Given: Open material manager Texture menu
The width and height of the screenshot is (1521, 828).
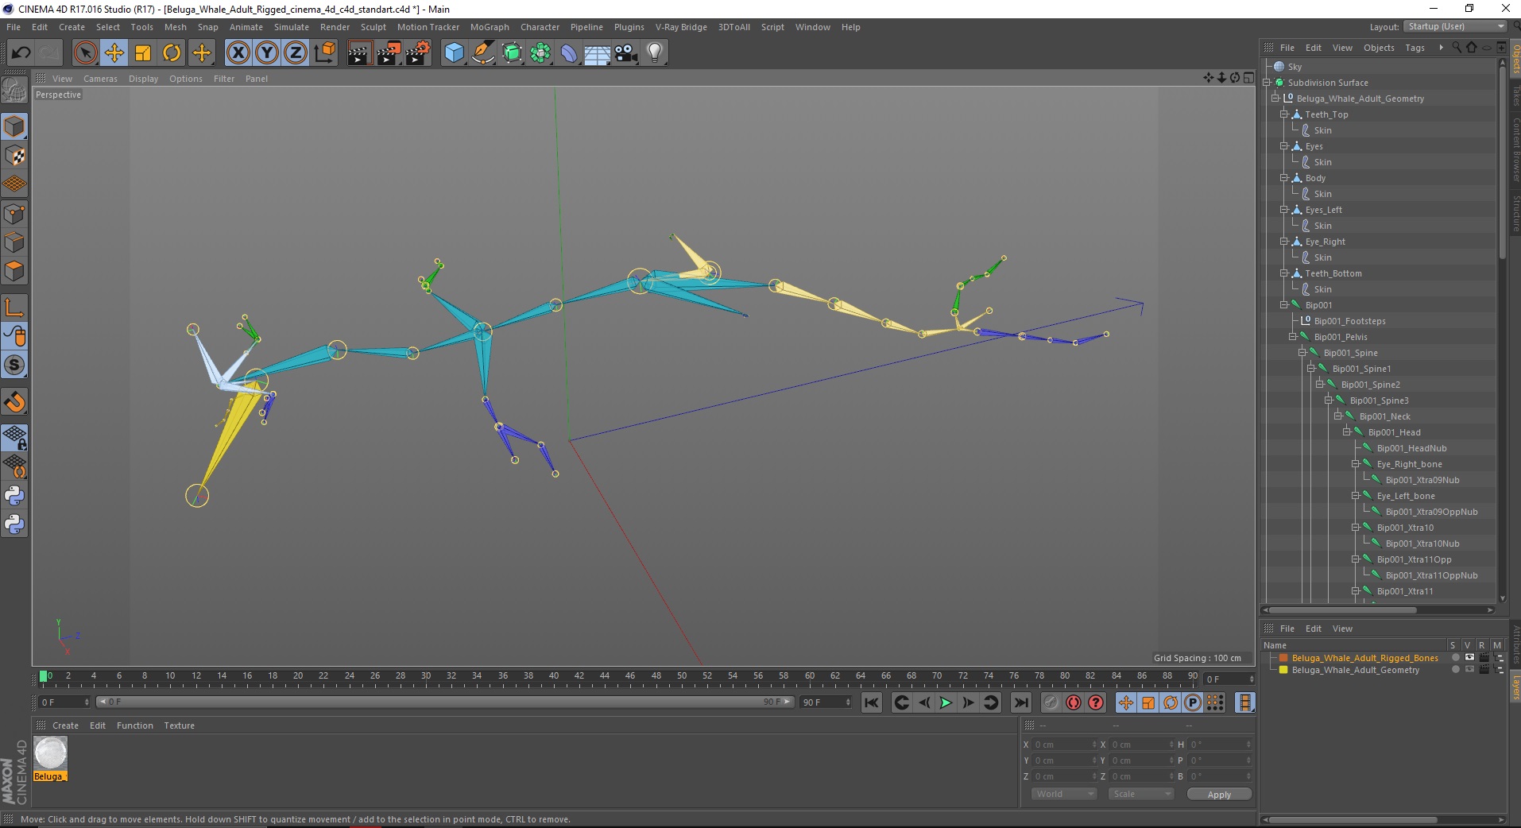Looking at the screenshot, I should (x=179, y=725).
